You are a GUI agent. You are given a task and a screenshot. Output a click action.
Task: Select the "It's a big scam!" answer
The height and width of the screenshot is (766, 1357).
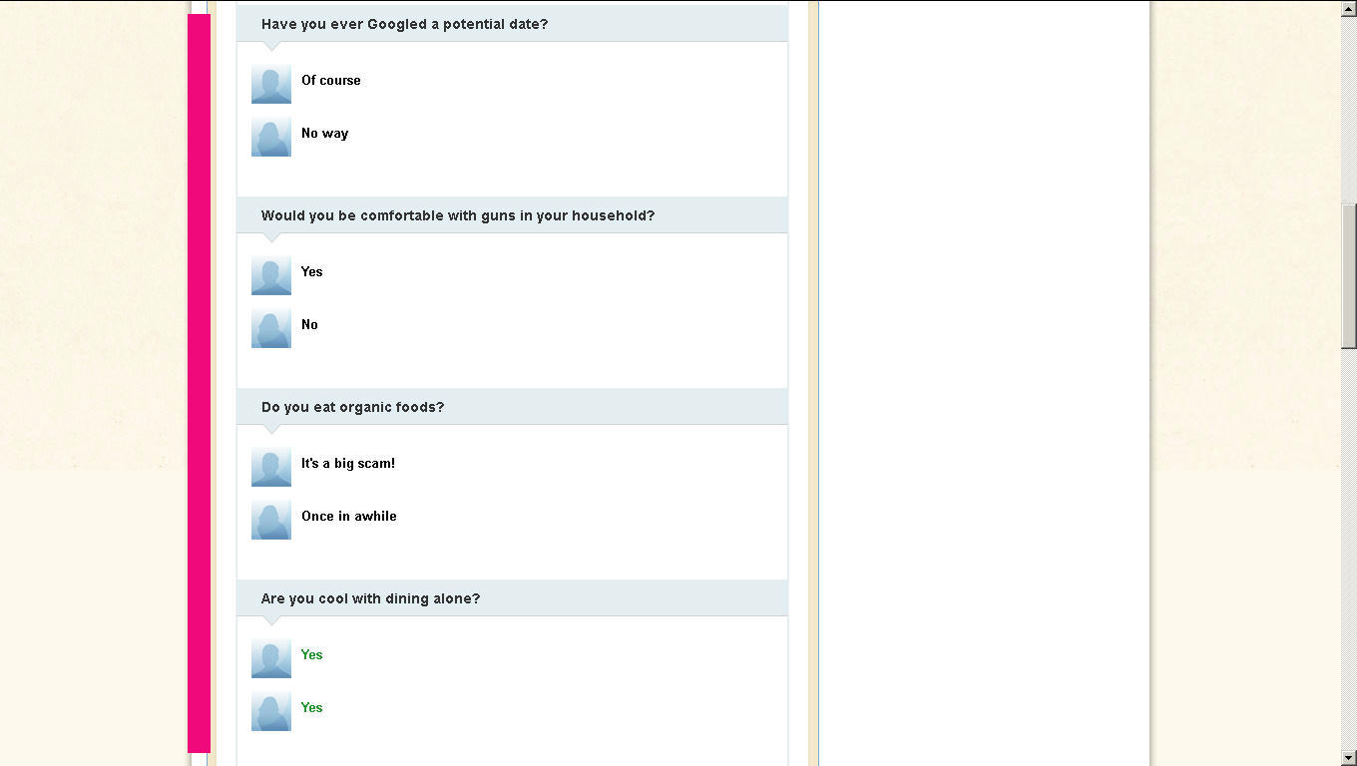348,463
